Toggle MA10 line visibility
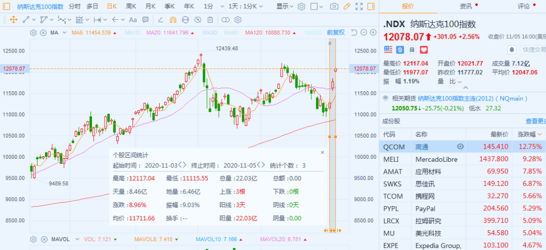 tap(133, 33)
